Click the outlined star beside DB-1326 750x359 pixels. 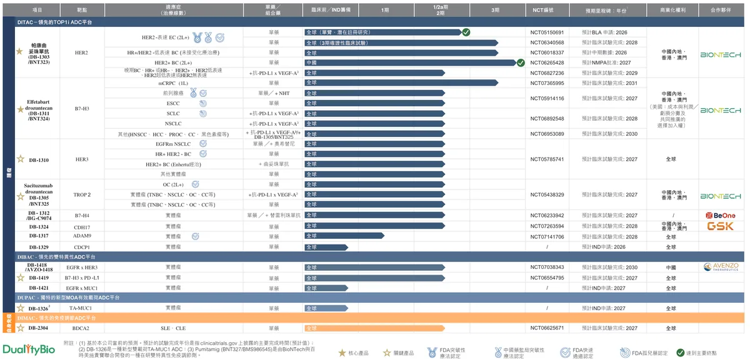[19, 308]
